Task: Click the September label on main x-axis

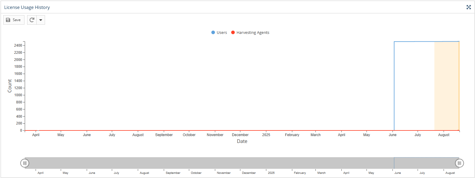Action: coord(164,135)
